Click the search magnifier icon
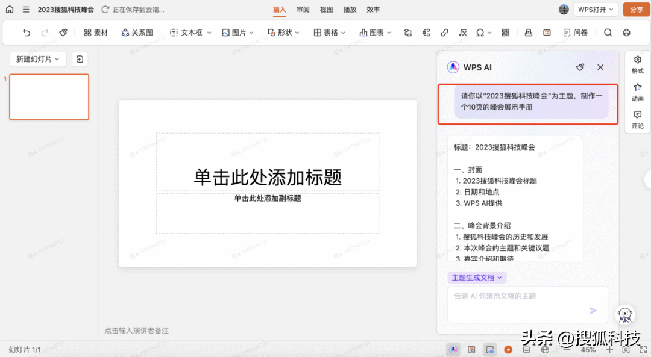Viewport: 651px width, 357px height. [608, 33]
